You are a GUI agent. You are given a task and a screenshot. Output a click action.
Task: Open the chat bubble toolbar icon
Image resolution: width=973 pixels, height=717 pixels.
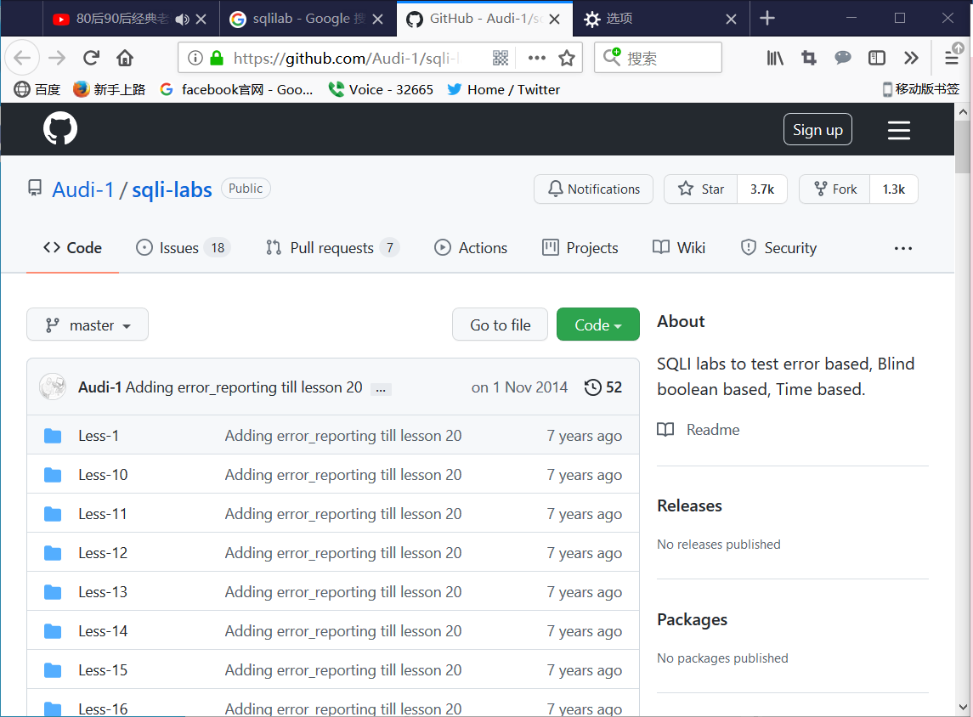[842, 59]
